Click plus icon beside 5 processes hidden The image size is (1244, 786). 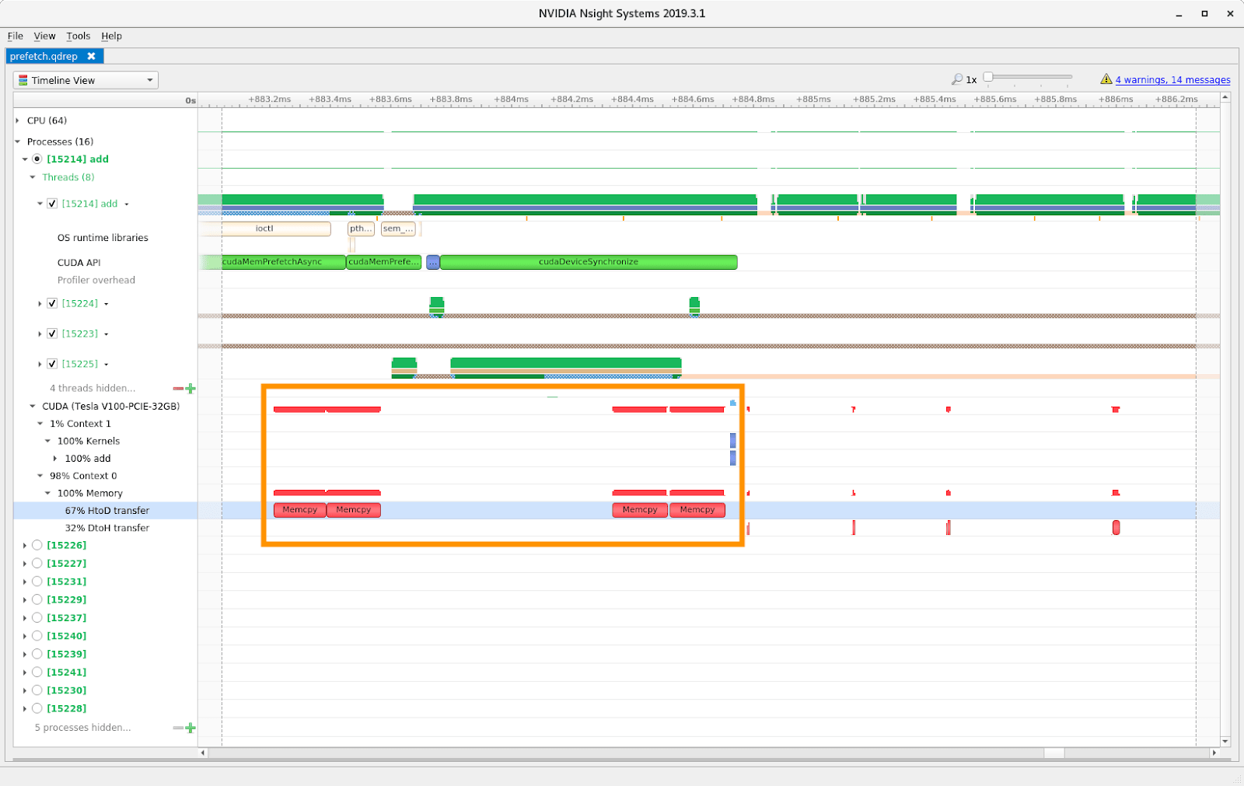[190, 728]
